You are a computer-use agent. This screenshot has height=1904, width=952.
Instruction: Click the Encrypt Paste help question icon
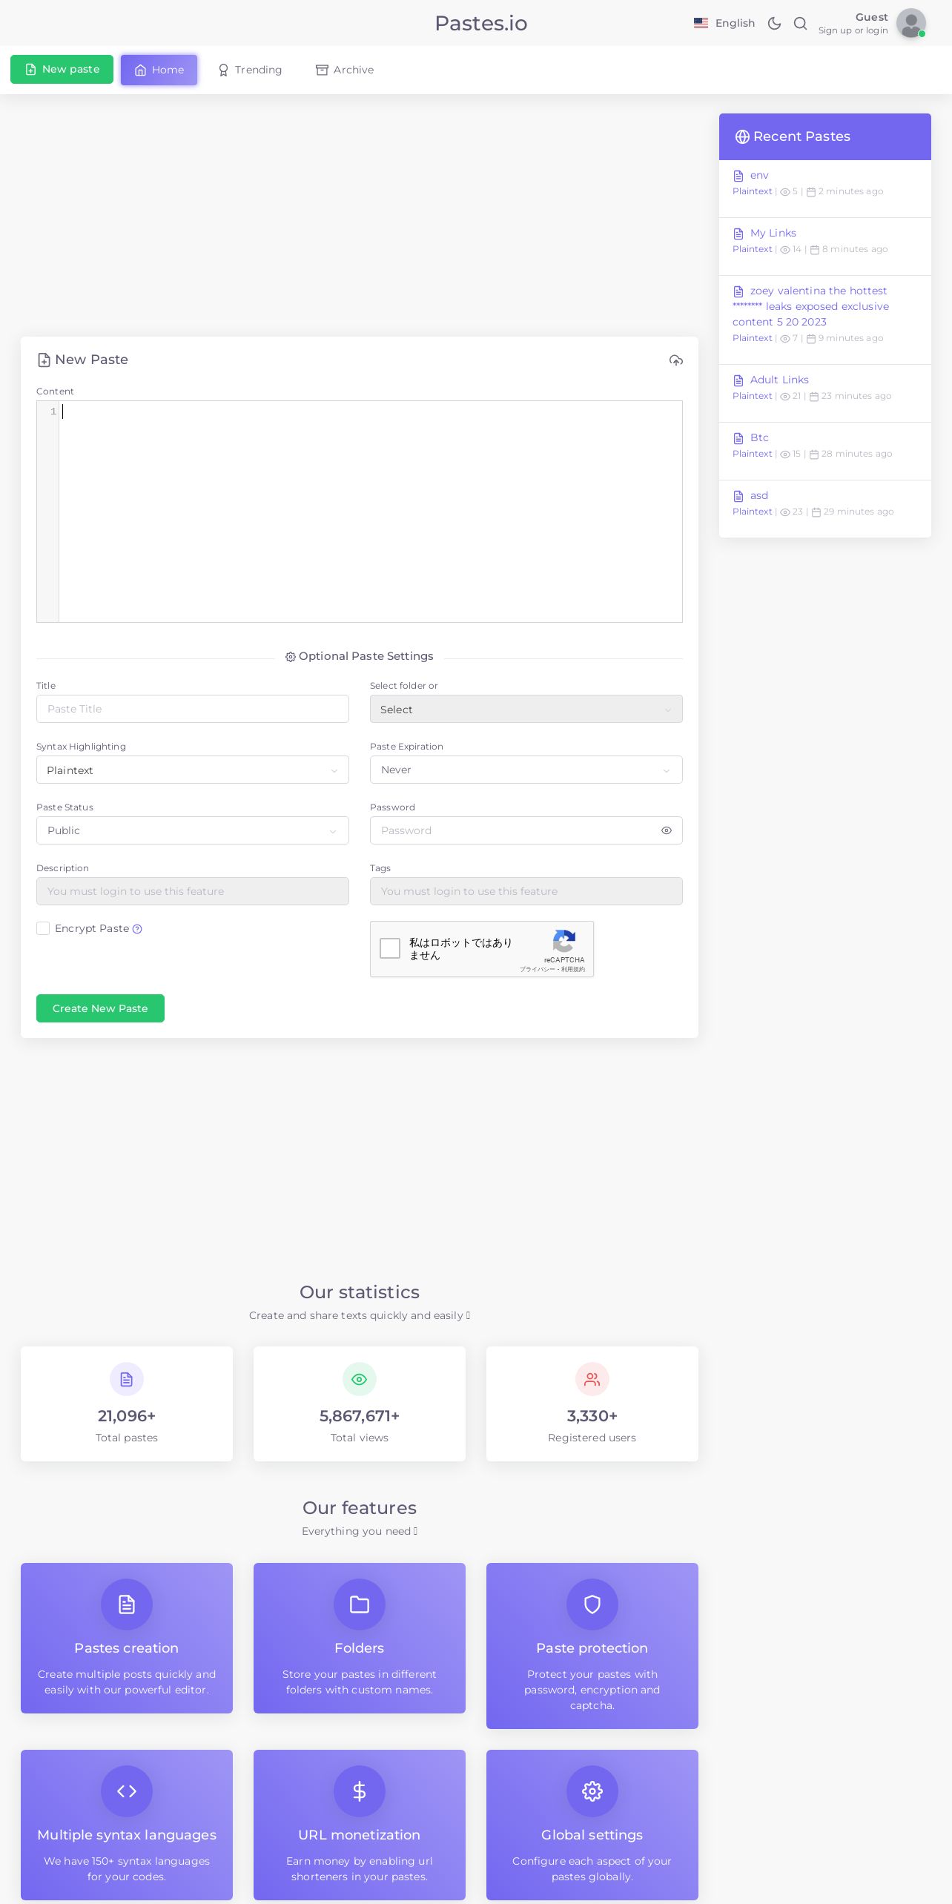coord(137,929)
